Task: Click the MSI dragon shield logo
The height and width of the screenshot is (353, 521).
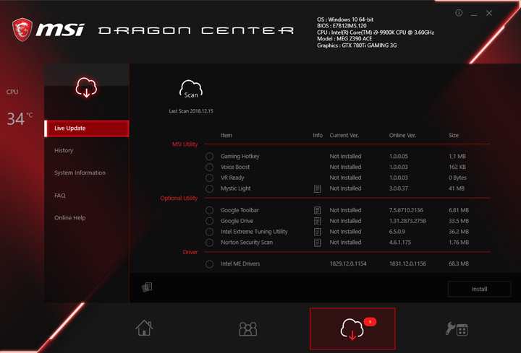Action: (22, 30)
